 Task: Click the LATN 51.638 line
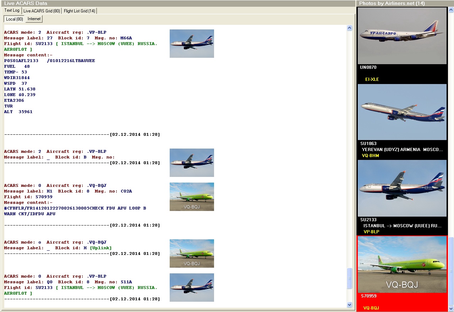pos(20,89)
